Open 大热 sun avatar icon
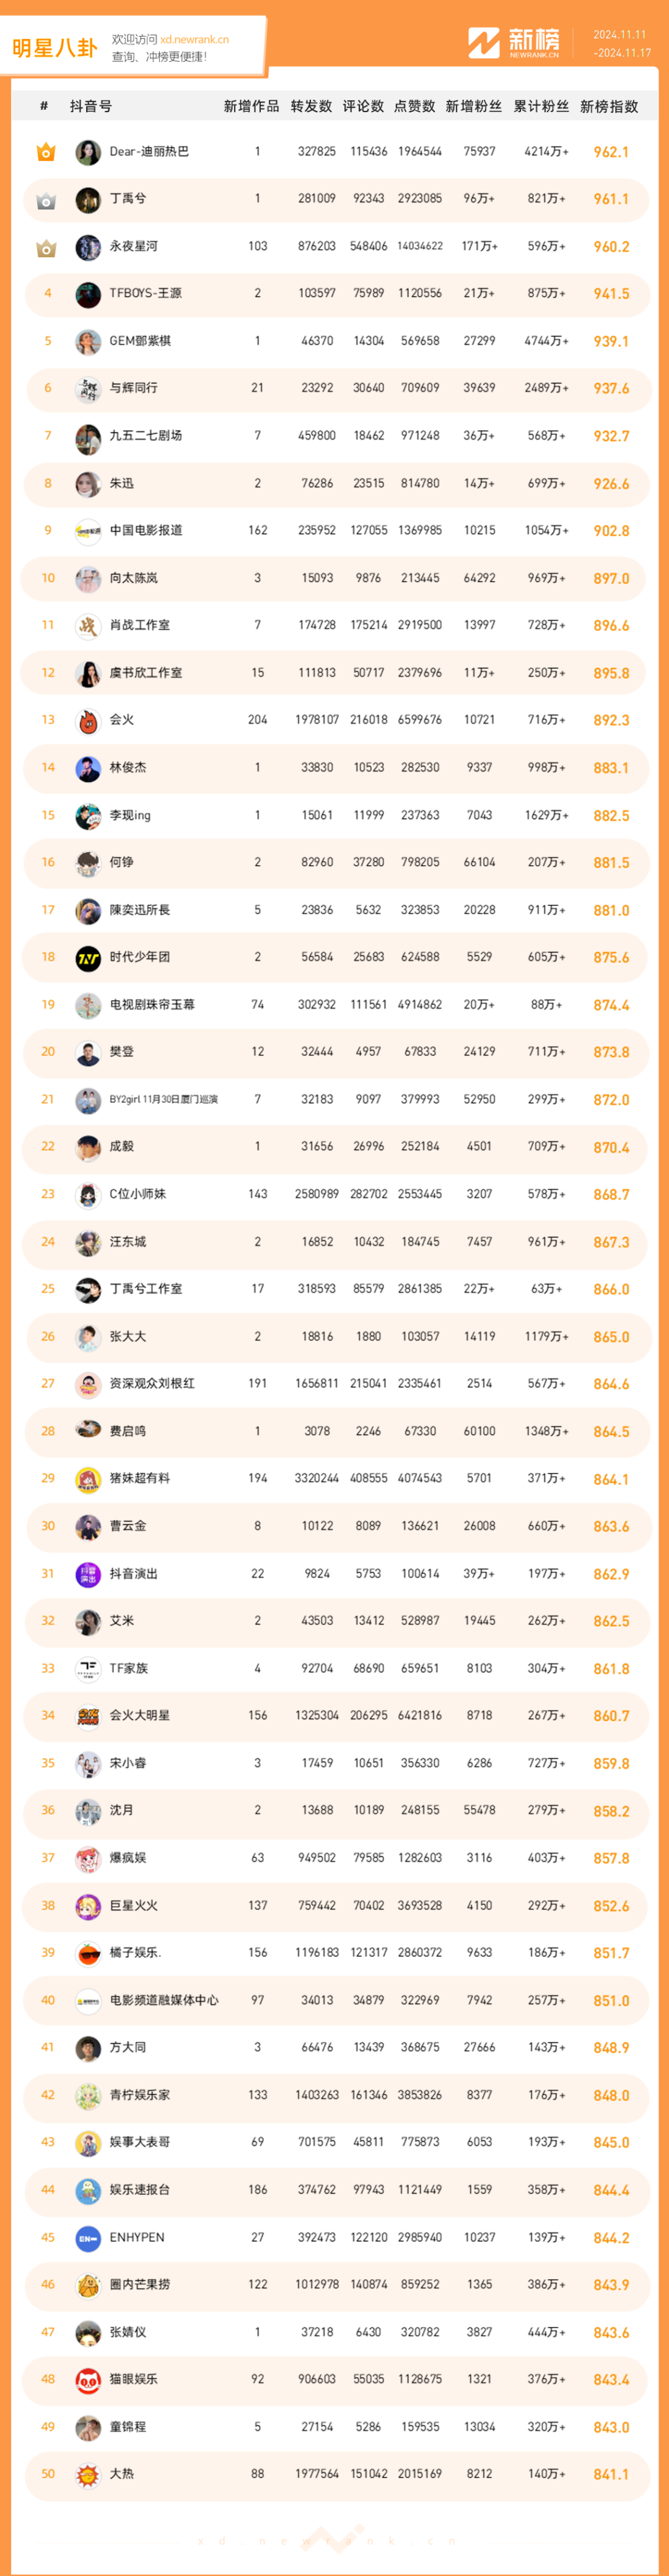This screenshot has width=669, height=2576. pyautogui.click(x=88, y=2475)
